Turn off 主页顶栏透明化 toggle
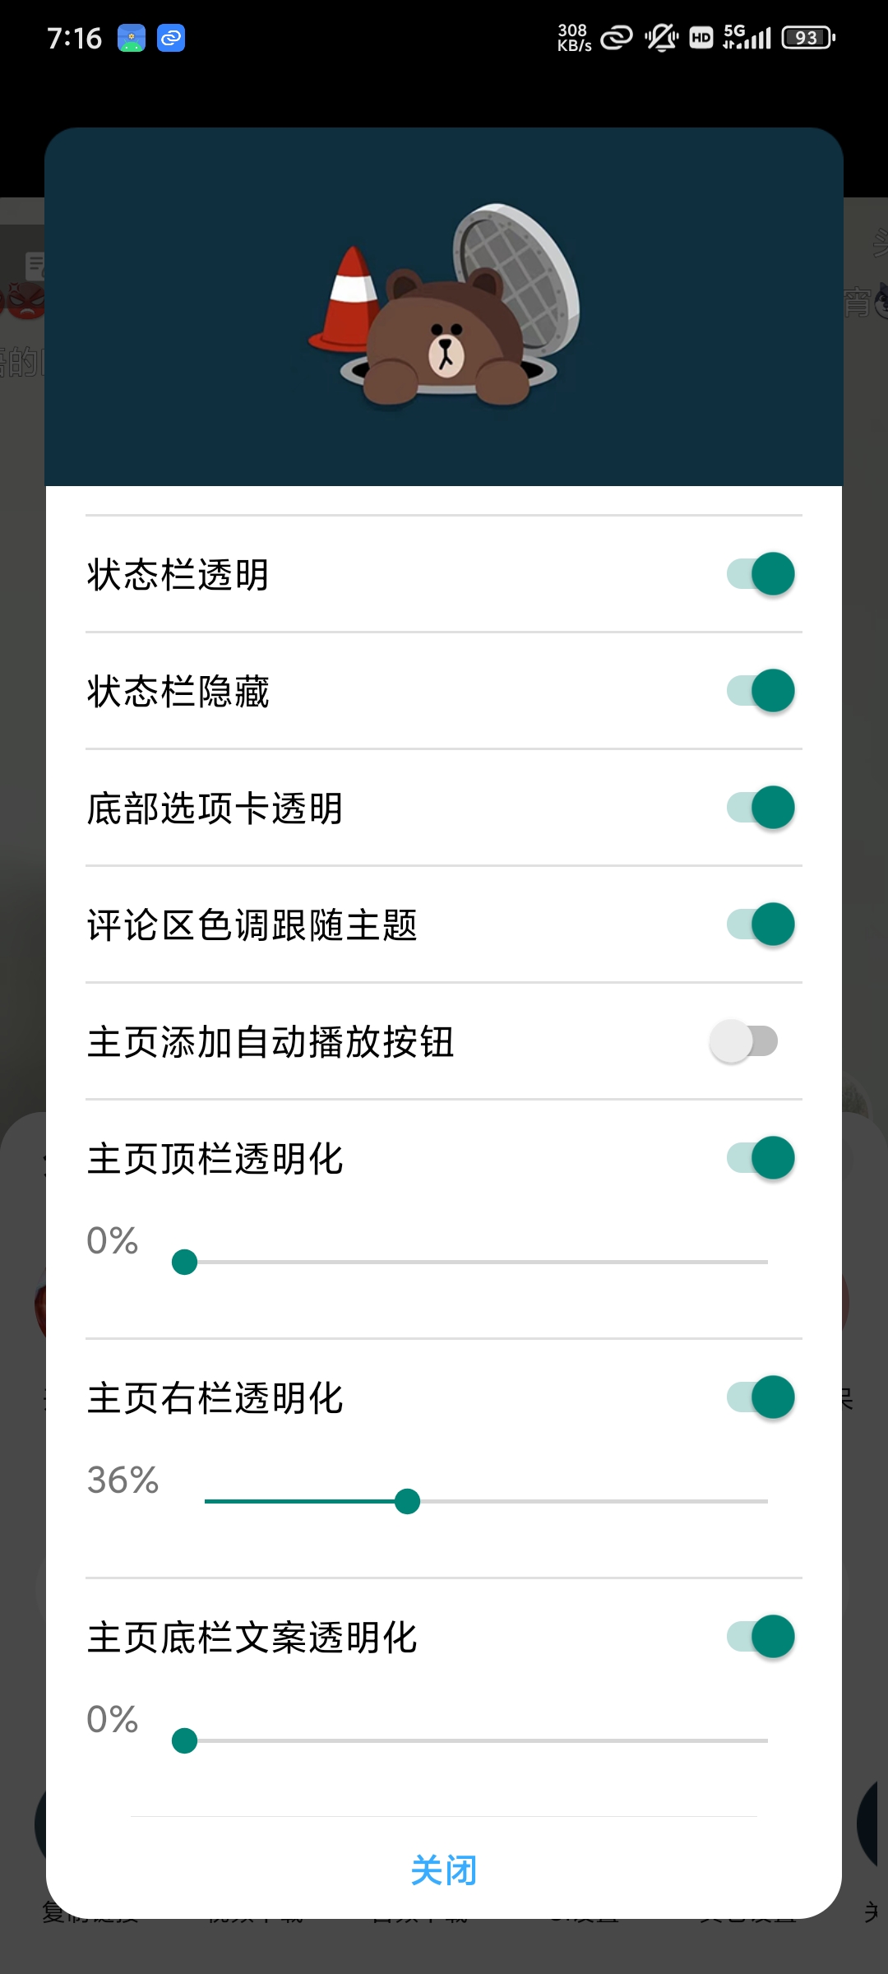This screenshot has width=888, height=1974. (761, 1158)
